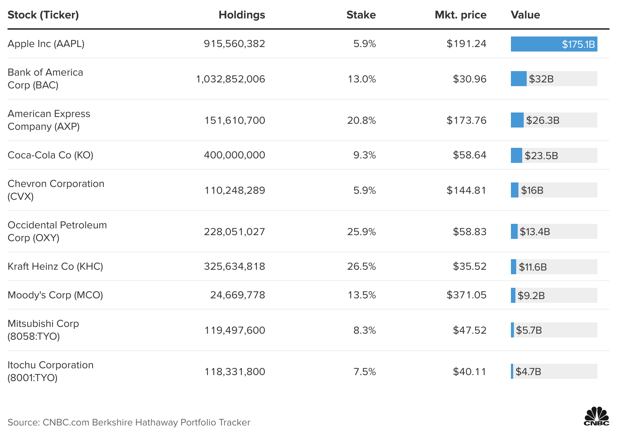
Task: Click Occidental Petroleum Corp (OXY) name
Action: [x=57, y=231]
